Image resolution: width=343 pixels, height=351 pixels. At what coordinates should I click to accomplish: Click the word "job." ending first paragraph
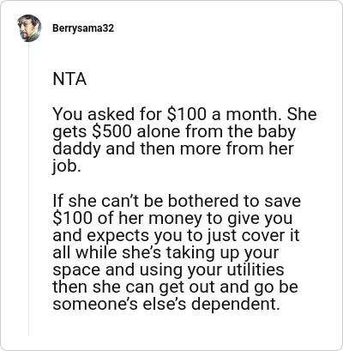point(65,166)
